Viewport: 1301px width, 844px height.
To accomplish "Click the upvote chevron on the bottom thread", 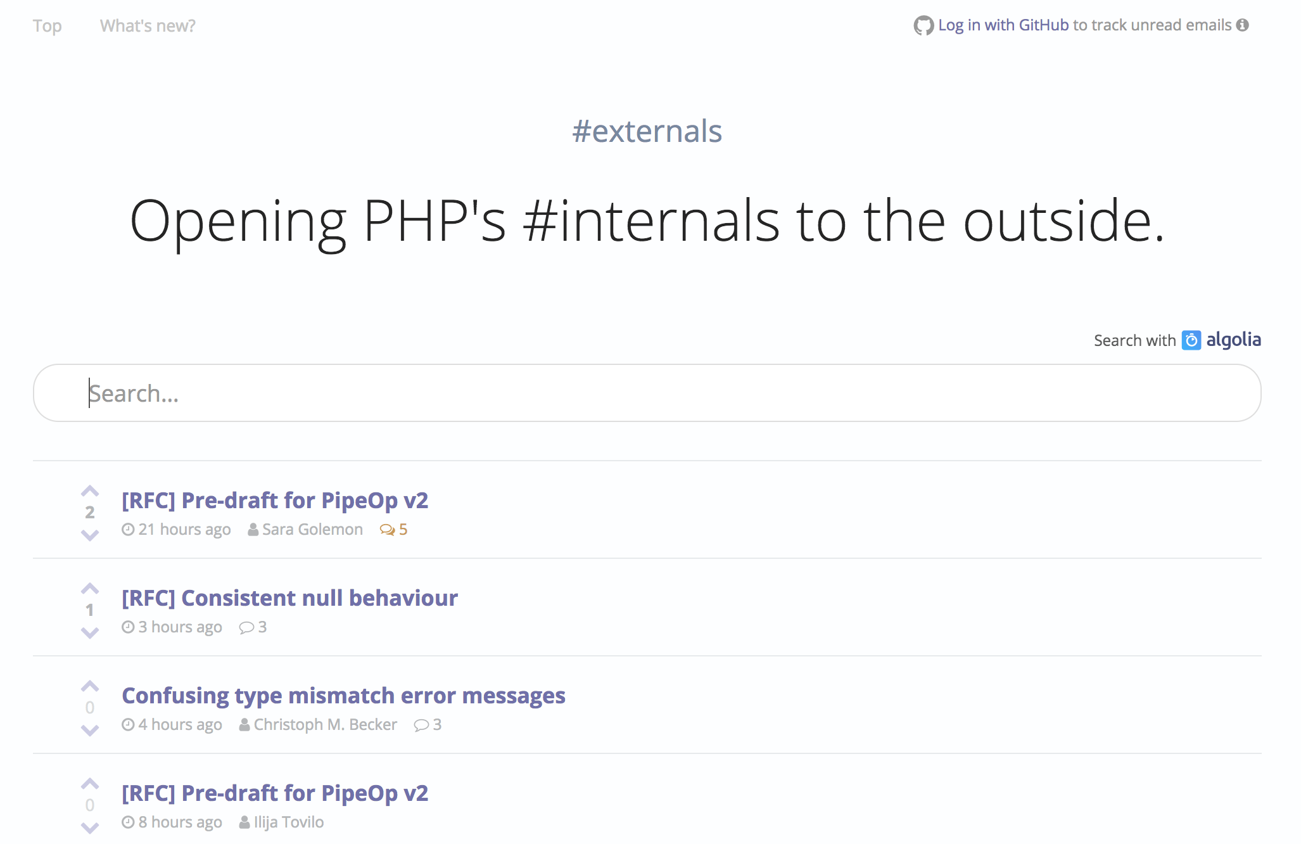I will tap(89, 783).
